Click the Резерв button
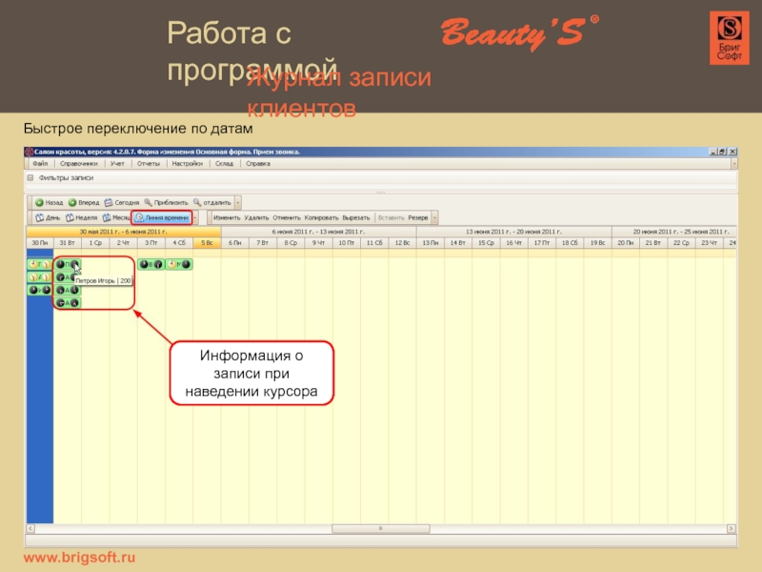 pos(418,218)
